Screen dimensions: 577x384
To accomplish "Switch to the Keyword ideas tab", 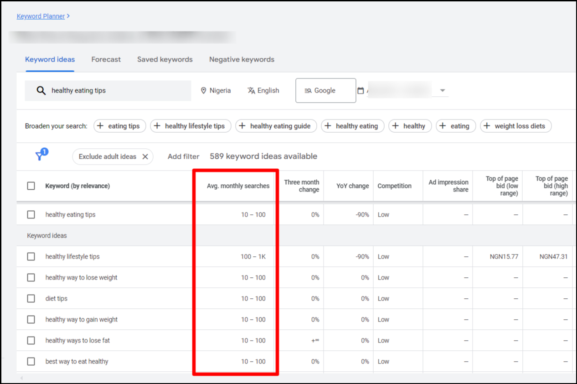I will pyautogui.click(x=50, y=59).
